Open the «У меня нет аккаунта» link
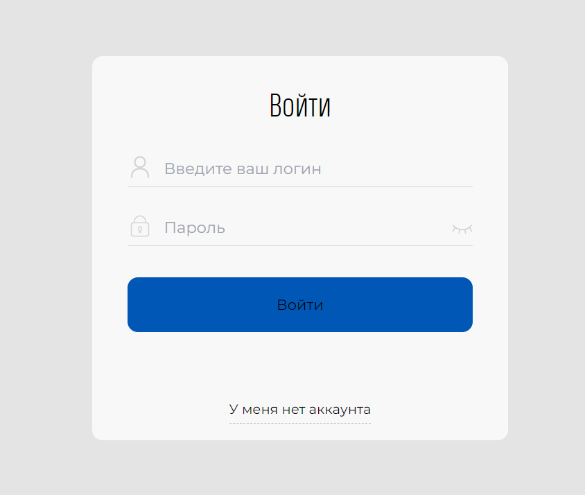 300,410
